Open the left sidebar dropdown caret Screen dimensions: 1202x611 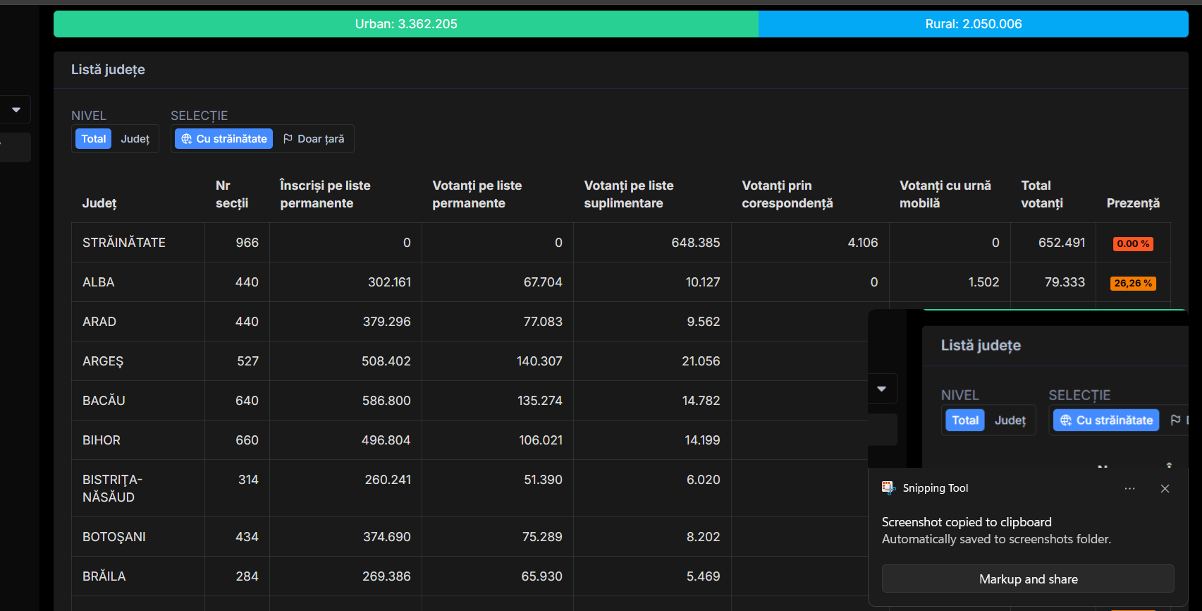(x=16, y=110)
